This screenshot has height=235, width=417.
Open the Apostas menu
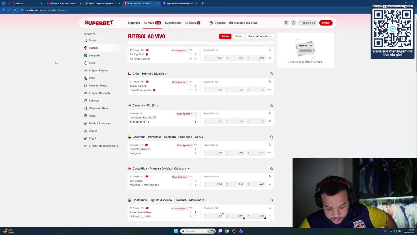192,23
